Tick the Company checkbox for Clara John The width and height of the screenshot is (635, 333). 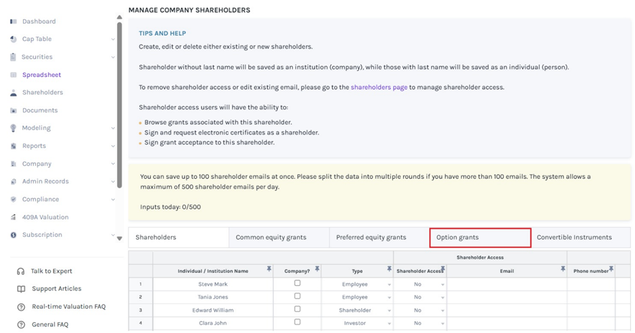[297, 323]
